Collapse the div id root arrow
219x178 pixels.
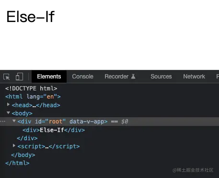14,121
